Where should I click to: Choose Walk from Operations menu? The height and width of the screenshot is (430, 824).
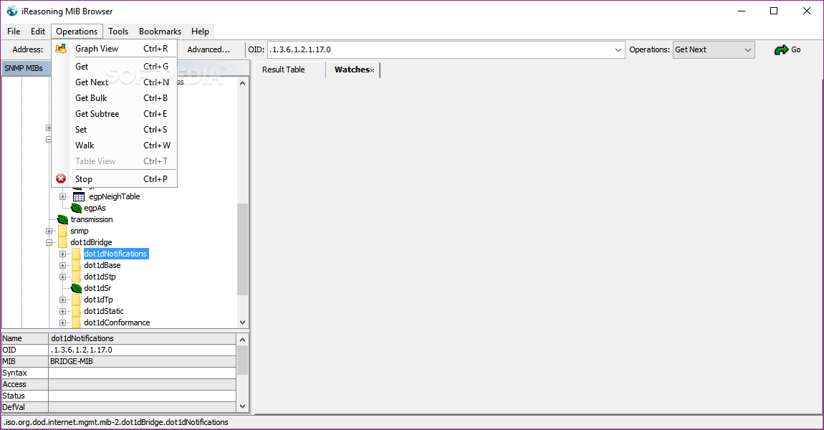pos(115,145)
